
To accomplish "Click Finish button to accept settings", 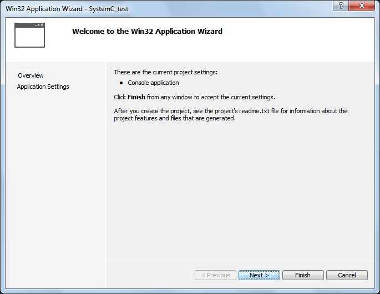I will click(302, 275).
